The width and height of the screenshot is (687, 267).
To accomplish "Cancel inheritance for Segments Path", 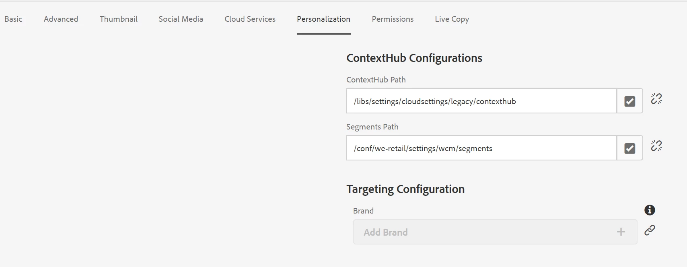I will click(x=656, y=146).
